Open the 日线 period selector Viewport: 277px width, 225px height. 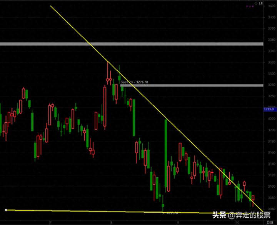(x=270, y=222)
